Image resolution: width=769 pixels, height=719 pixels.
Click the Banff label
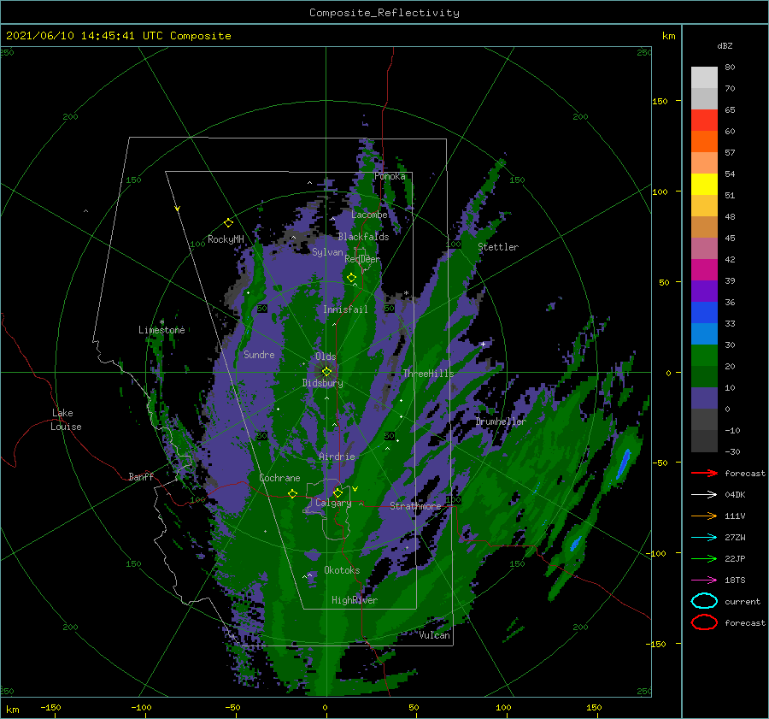point(141,477)
